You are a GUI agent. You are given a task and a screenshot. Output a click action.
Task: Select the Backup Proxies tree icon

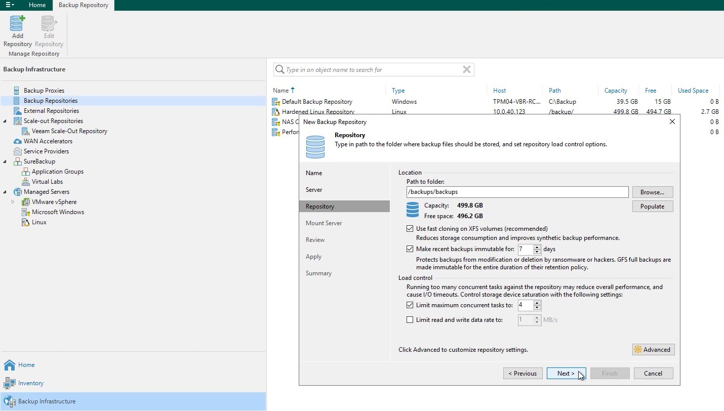tap(17, 91)
